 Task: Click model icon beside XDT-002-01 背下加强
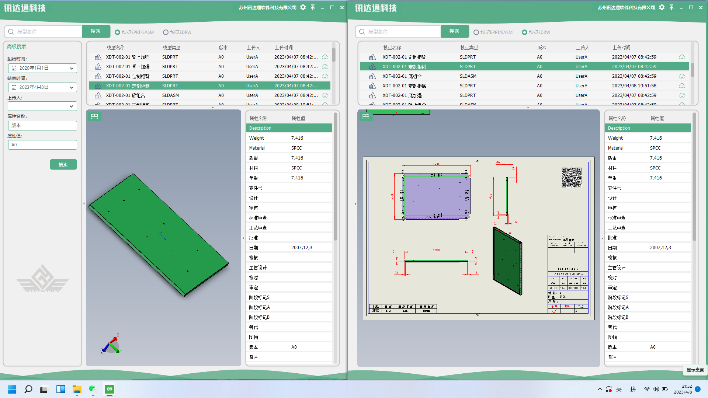(98, 67)
